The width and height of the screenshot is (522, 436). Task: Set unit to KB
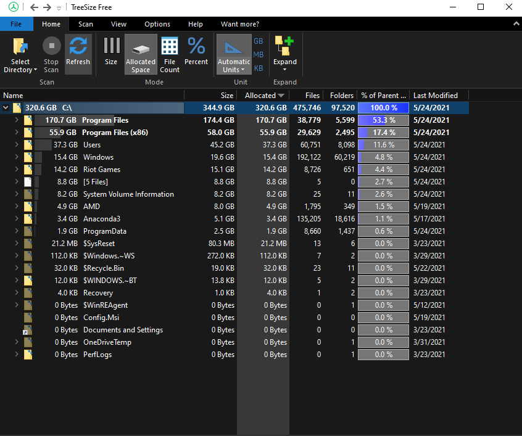[259, 68]
